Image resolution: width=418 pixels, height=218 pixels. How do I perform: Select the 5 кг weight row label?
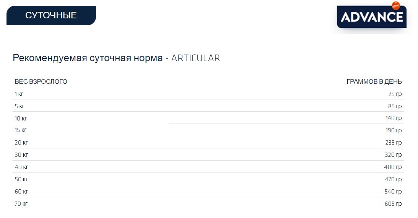20,106
